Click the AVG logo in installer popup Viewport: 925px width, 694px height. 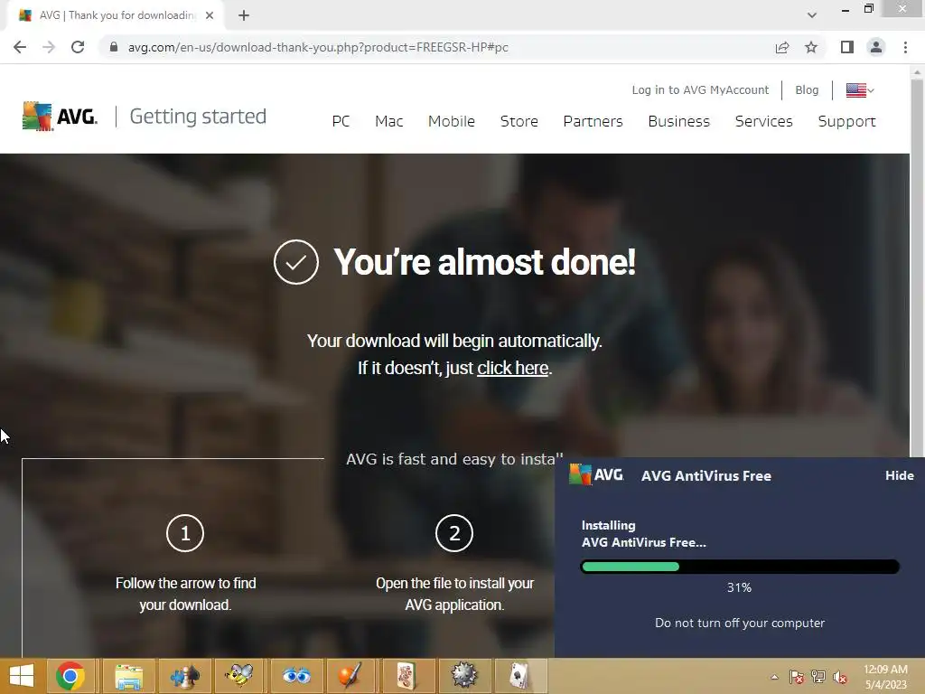click(596, 474)
